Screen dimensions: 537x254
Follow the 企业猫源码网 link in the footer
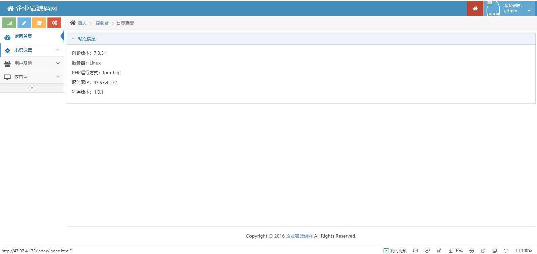pos(299,236)
